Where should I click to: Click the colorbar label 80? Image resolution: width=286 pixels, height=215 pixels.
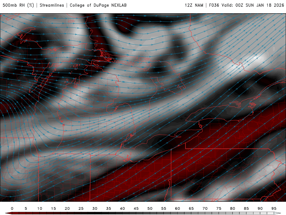click(233, 209)
